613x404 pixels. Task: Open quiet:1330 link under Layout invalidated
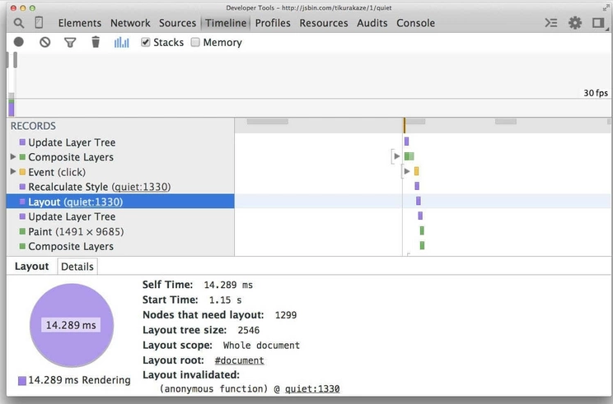(312, 388)
